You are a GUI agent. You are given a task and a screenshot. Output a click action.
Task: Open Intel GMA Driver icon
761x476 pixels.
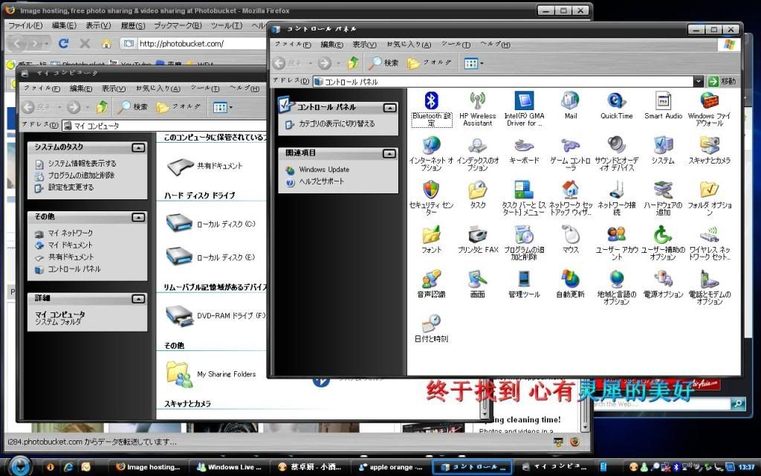tap(524, 101)
